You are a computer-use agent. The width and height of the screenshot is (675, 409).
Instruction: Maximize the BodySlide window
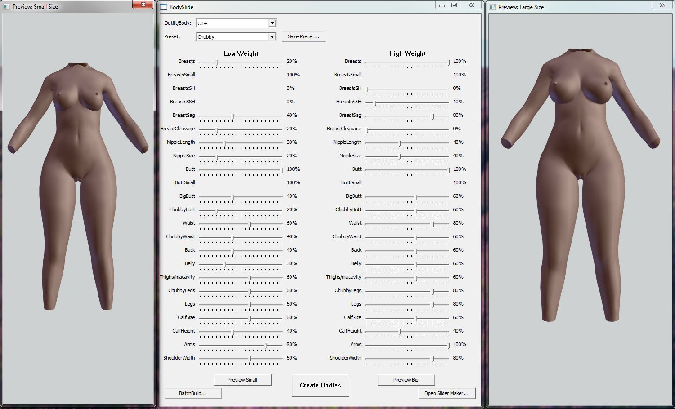[x=454, y=5]
